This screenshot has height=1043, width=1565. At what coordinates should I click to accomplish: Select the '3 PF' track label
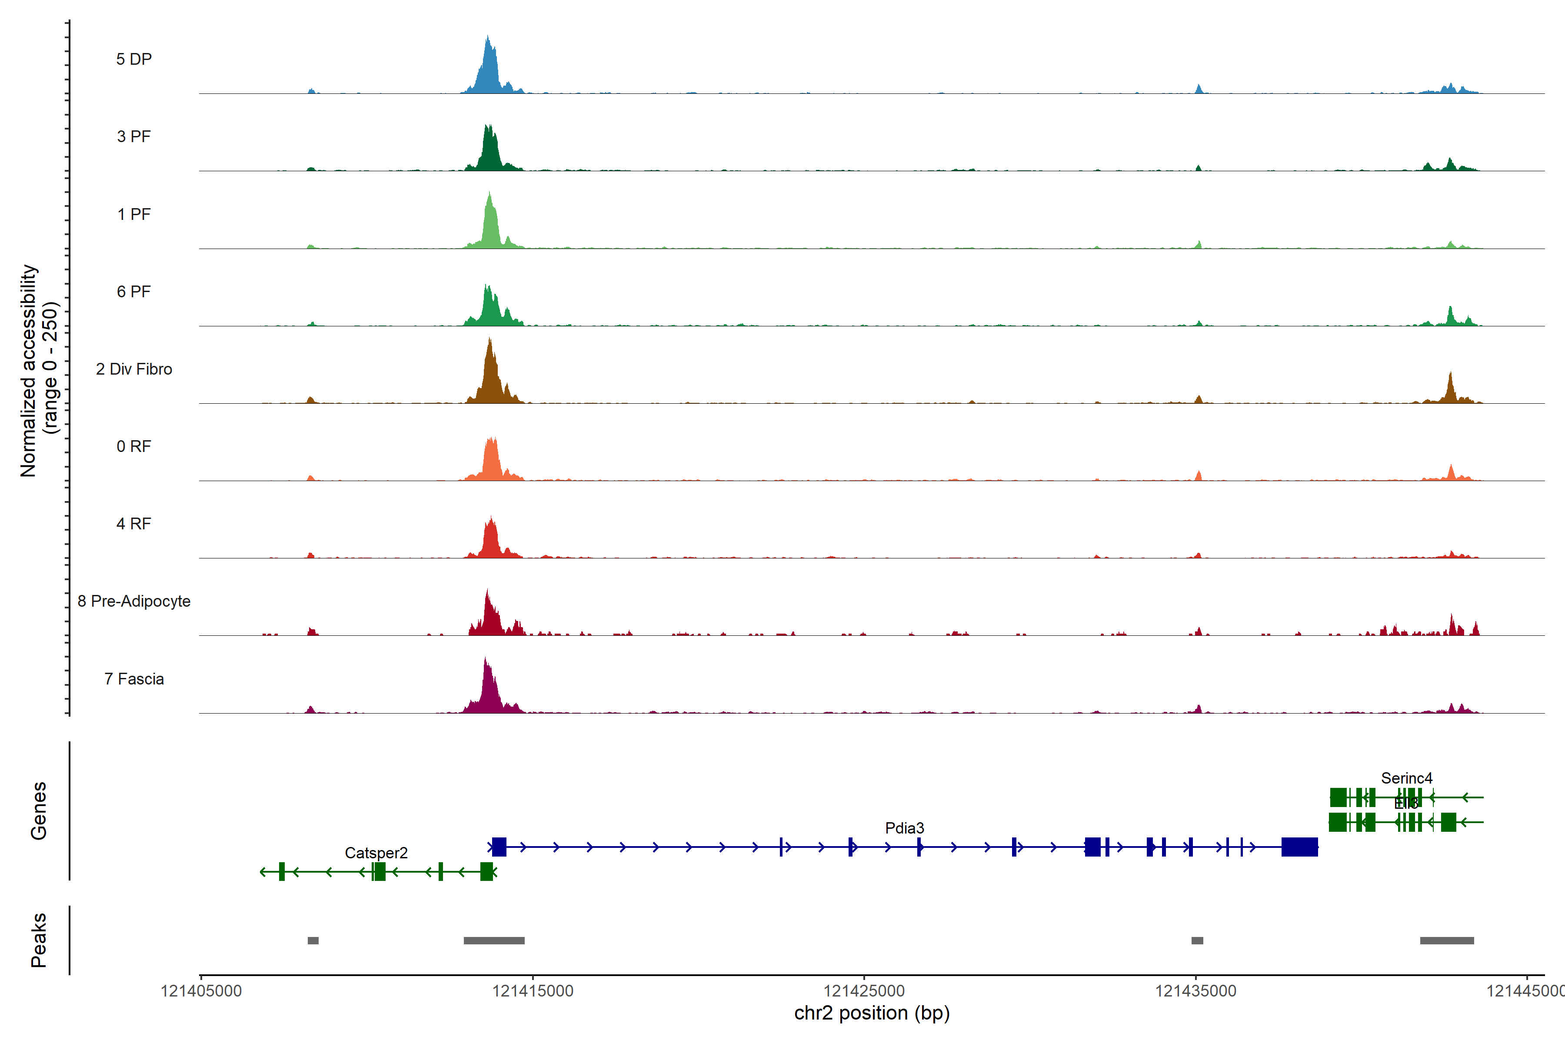[x=134, y=136]
